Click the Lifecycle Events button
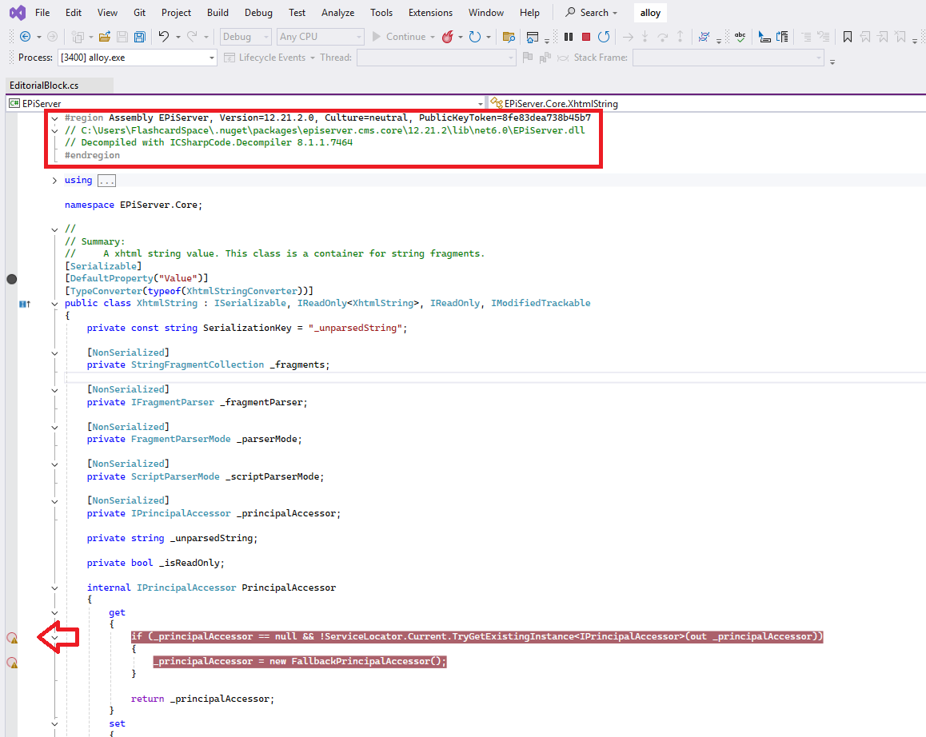926x737 pixels. pos(269,58)
